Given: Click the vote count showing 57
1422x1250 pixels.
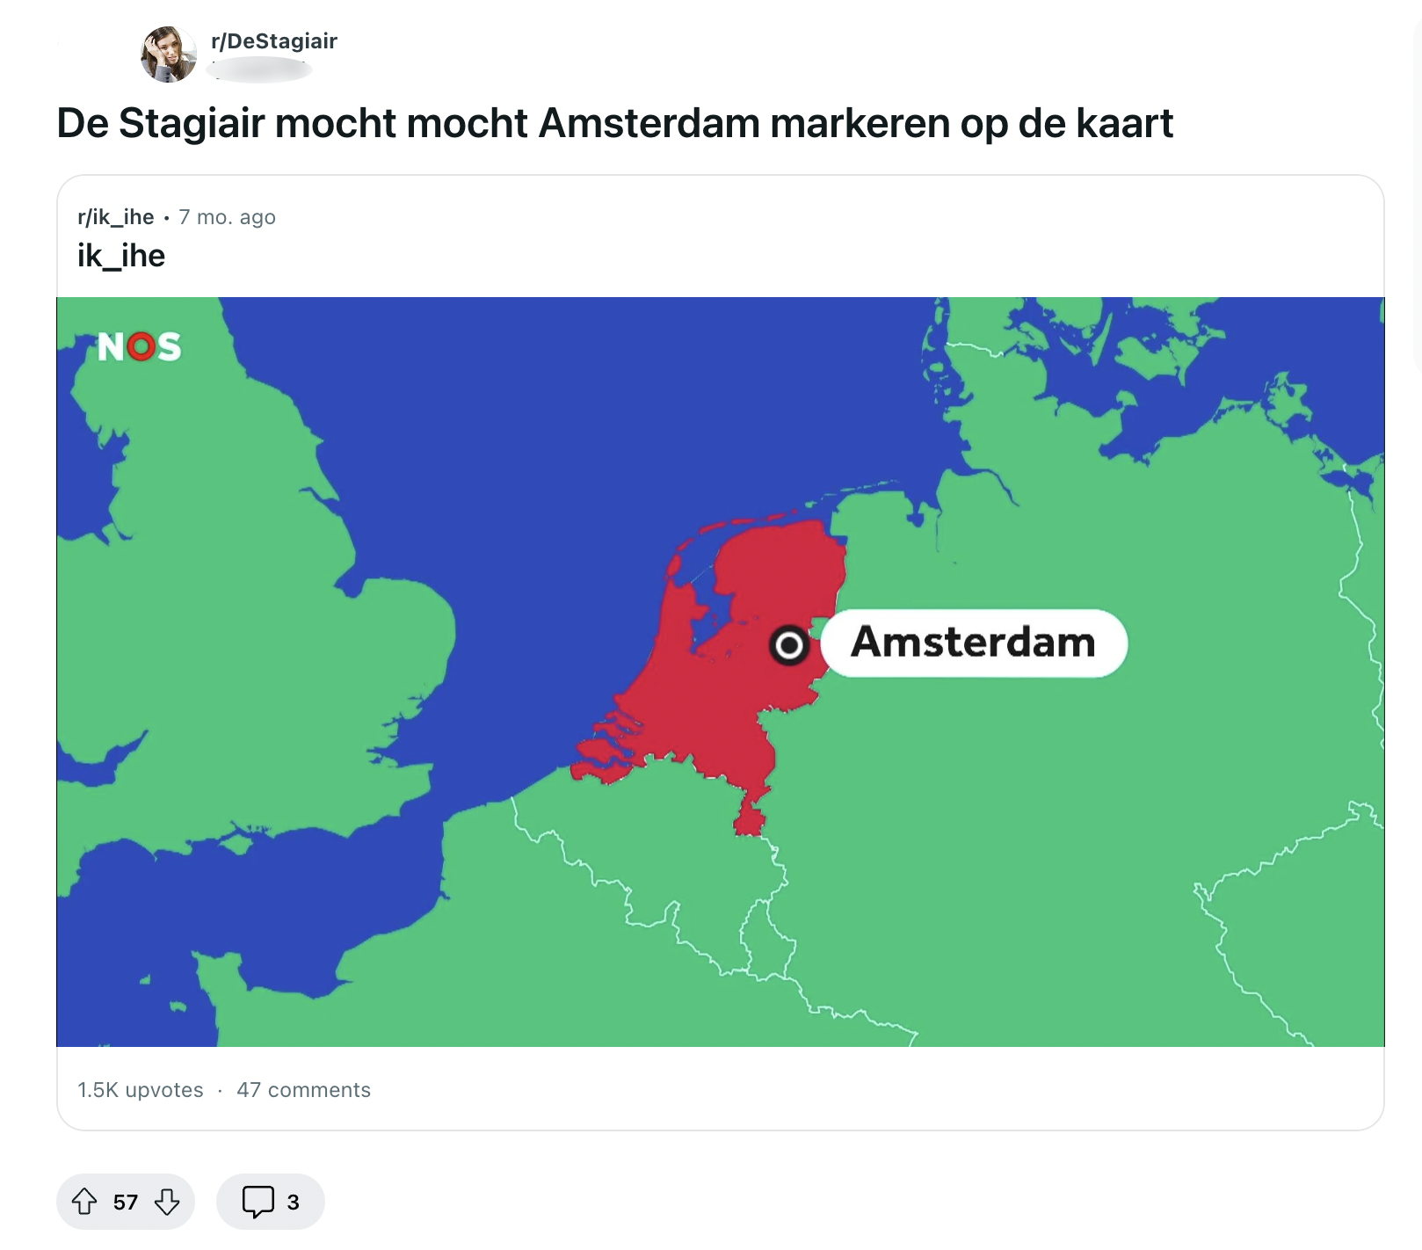Looking at the screenshot, I should click(x=126, y=1201).
